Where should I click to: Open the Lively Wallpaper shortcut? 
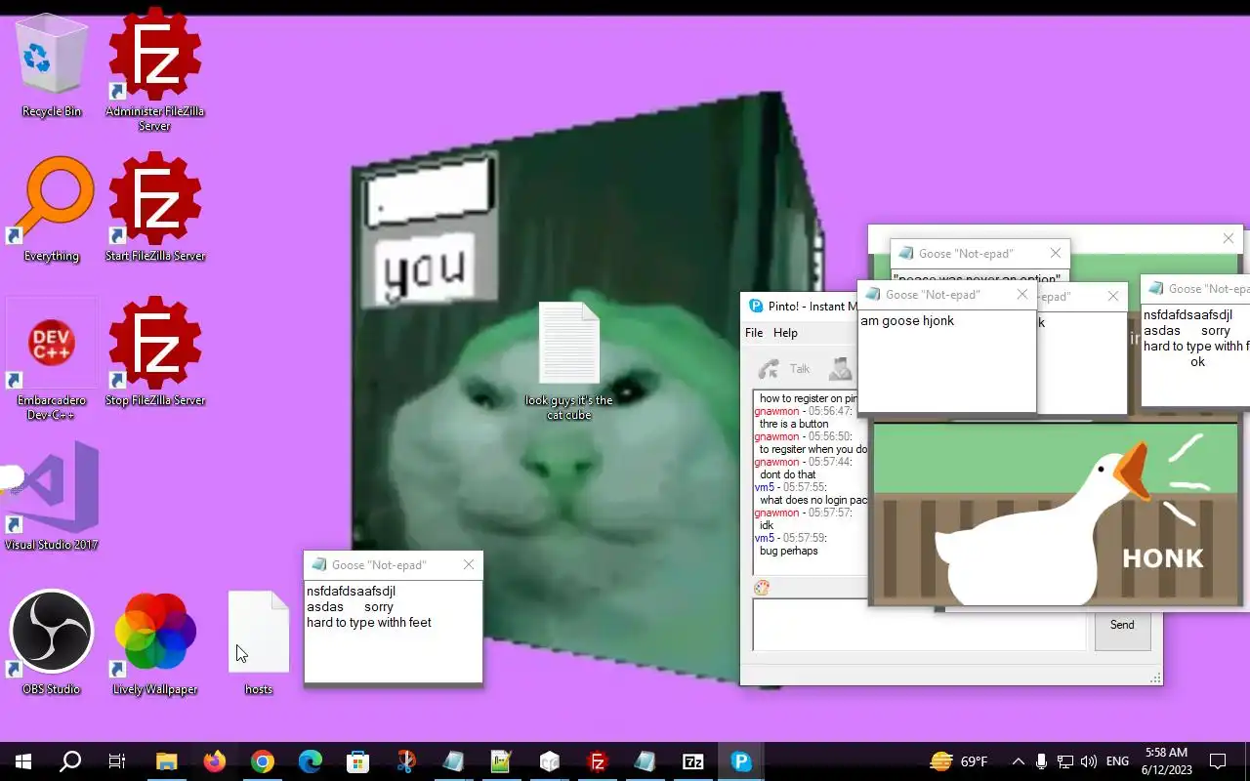(x=155, y=642)
